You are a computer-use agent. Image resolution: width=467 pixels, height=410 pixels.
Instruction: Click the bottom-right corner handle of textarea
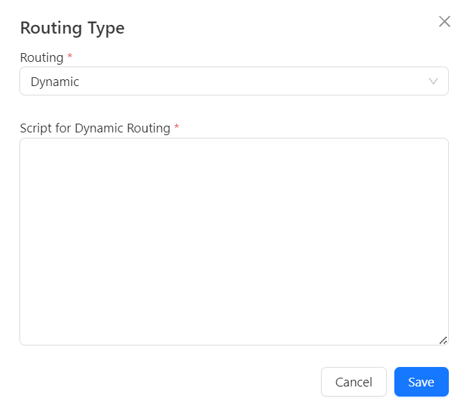443,340
